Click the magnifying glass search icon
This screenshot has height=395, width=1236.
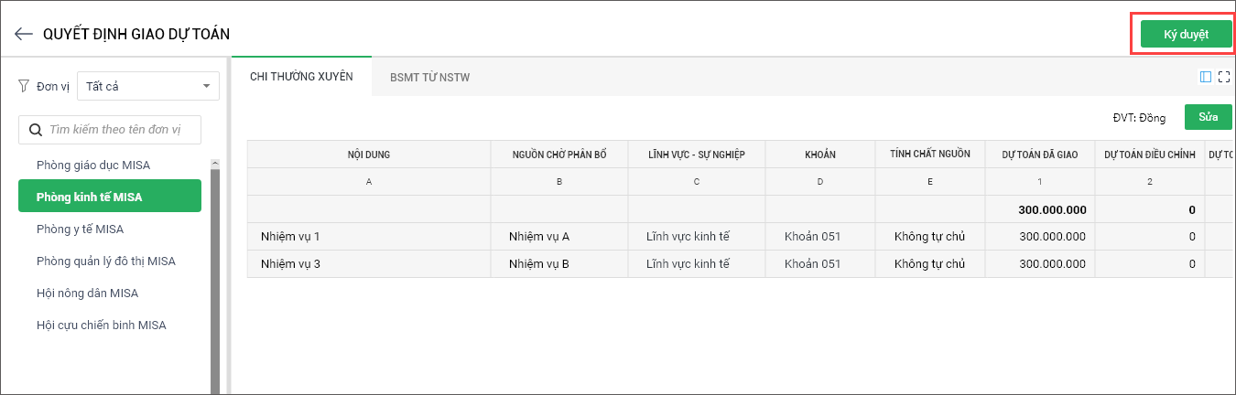[x=36, y=130]
